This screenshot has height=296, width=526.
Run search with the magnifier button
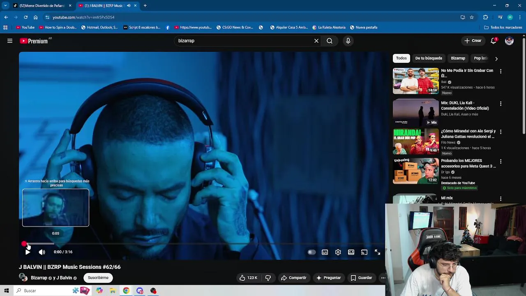[x=330, y=41]
